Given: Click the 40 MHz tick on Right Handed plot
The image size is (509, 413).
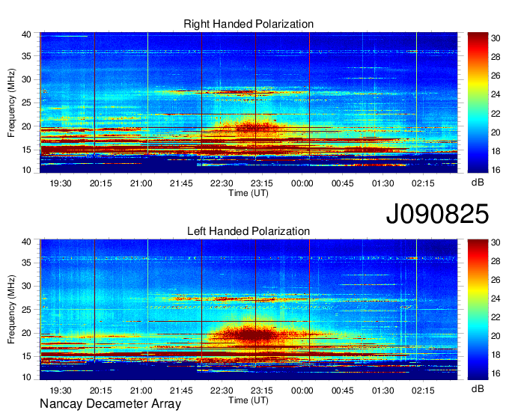Looking at the screenshot, I should click(26, 34).
